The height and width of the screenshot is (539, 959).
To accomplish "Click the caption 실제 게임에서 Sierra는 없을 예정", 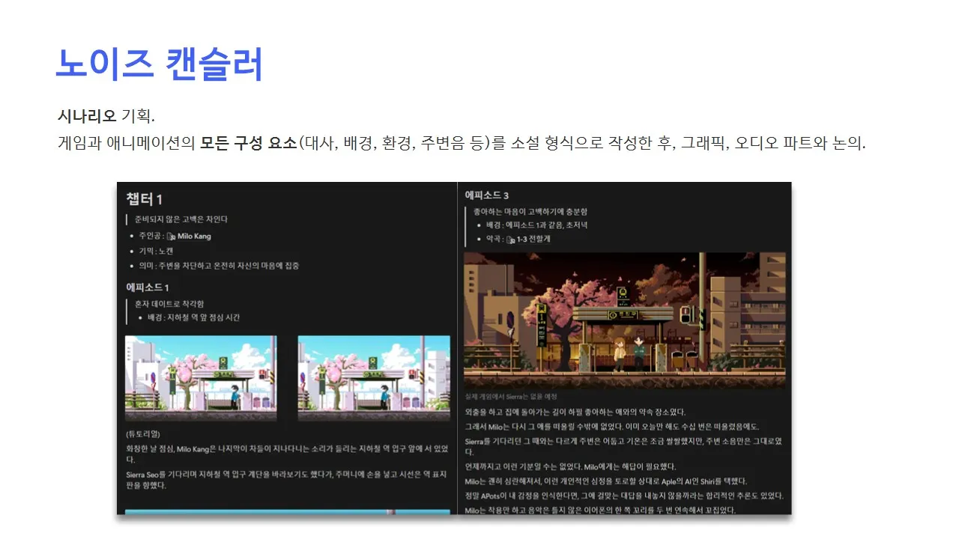I will pos(512,396).
